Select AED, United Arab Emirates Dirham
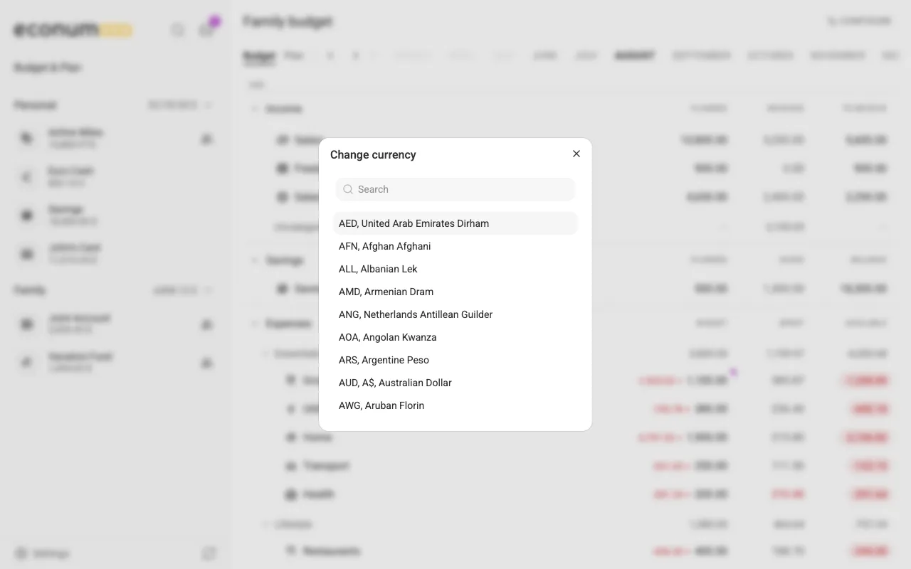This screenshot has height=569, width=911. 455,223
